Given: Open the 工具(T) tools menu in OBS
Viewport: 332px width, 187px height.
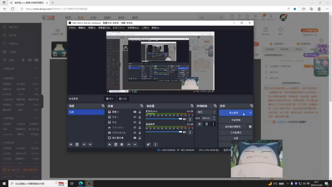Looking at the screenshot, I should click(x=145, y=28).
